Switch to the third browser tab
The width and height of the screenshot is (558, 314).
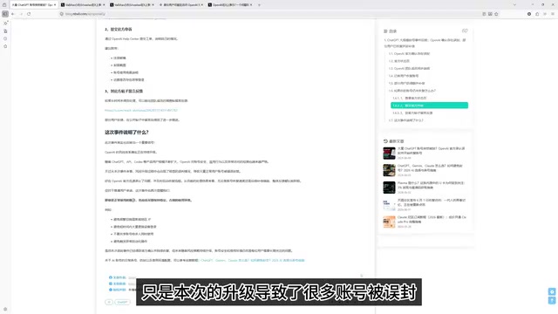(132, 5)
